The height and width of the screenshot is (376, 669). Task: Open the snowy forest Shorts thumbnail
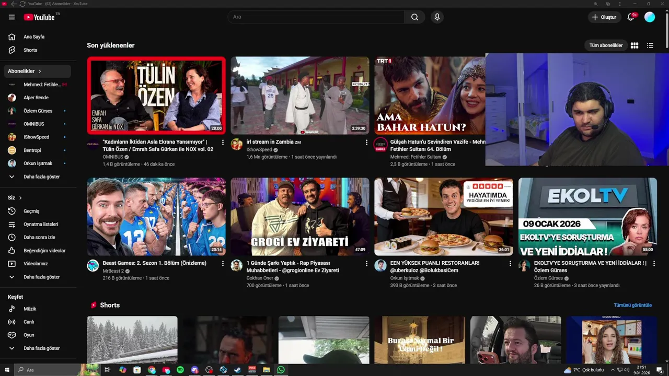(x=132, y=340)
